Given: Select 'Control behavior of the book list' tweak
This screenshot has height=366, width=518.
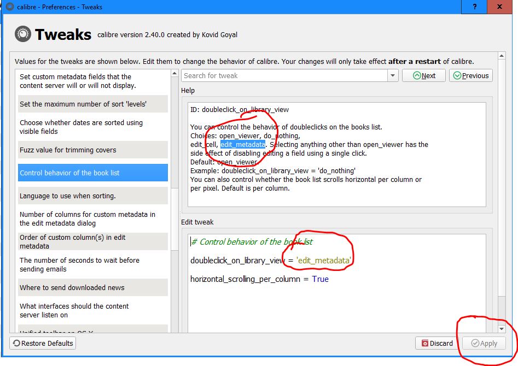Looking at the screenshot, I should (x=93, y=173).
